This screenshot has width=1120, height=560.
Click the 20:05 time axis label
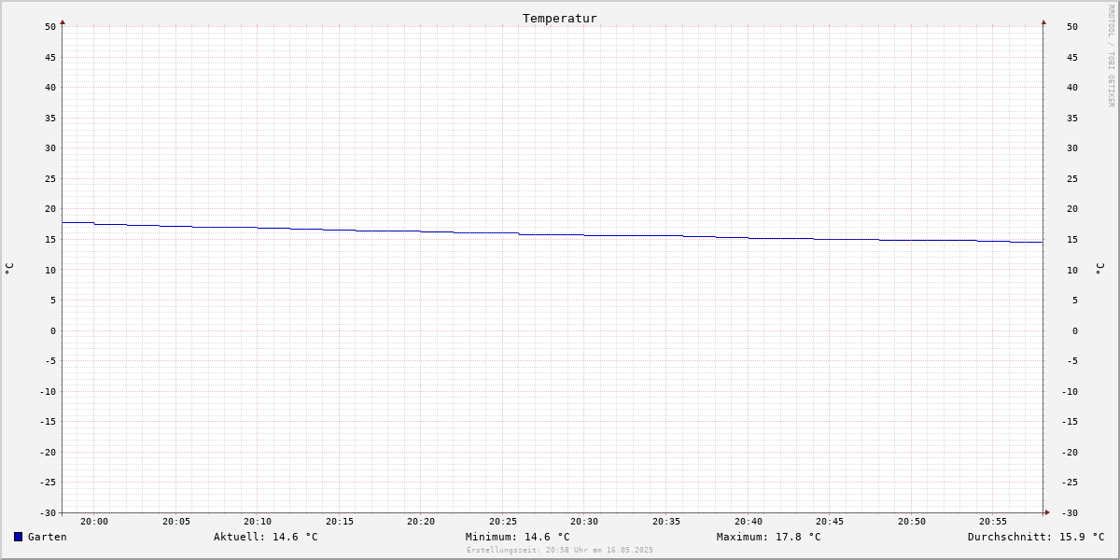pyautogui.click(x=176, y=522)
